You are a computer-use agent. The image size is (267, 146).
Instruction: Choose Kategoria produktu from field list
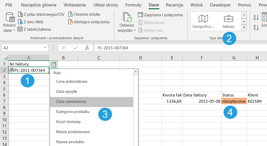[73, 112]
